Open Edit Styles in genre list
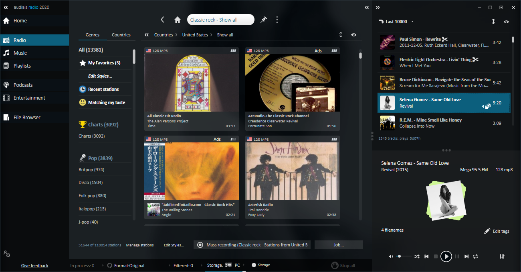Screen dimensions: 521x272 [x=100, y=76]
